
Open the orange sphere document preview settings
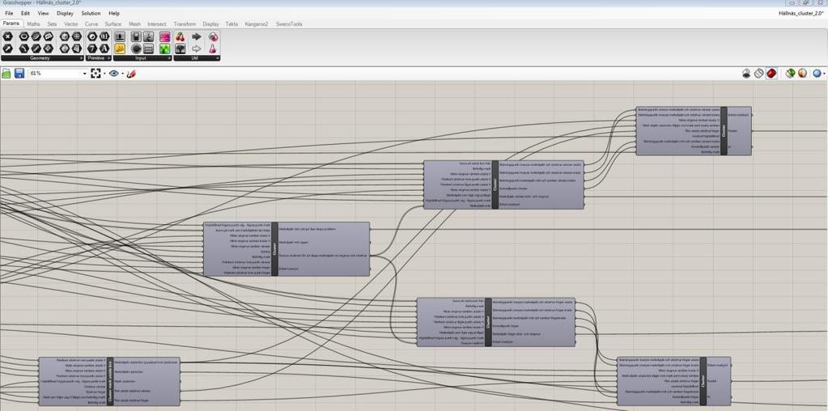[x=802, y=74]
